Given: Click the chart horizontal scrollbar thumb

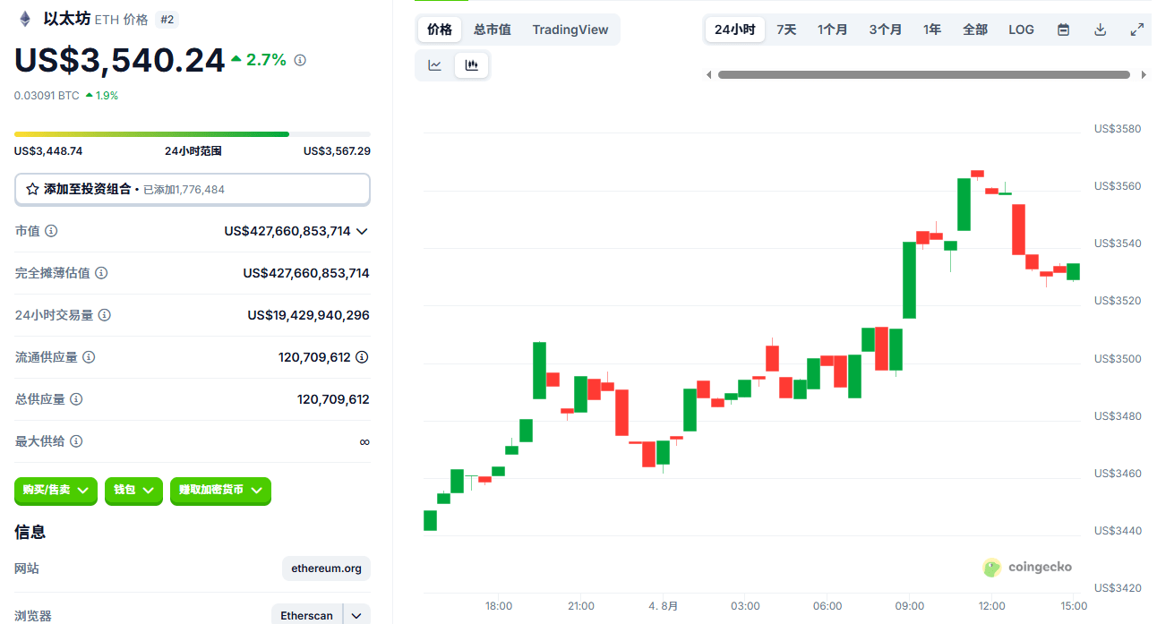Looking at the screenshot, I should point(923,75).
